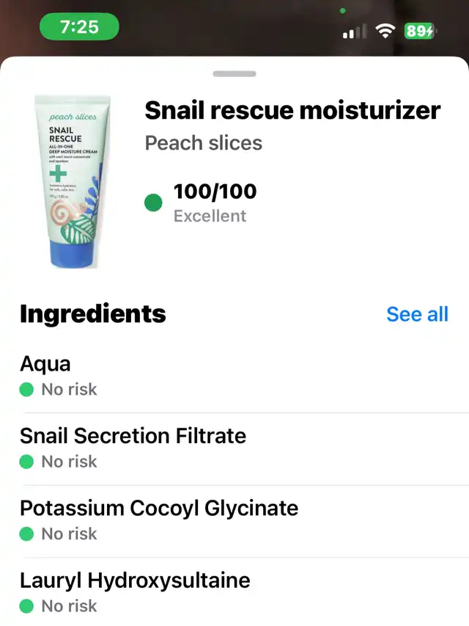Tap the Snail rescue moisturizer title

292,110
